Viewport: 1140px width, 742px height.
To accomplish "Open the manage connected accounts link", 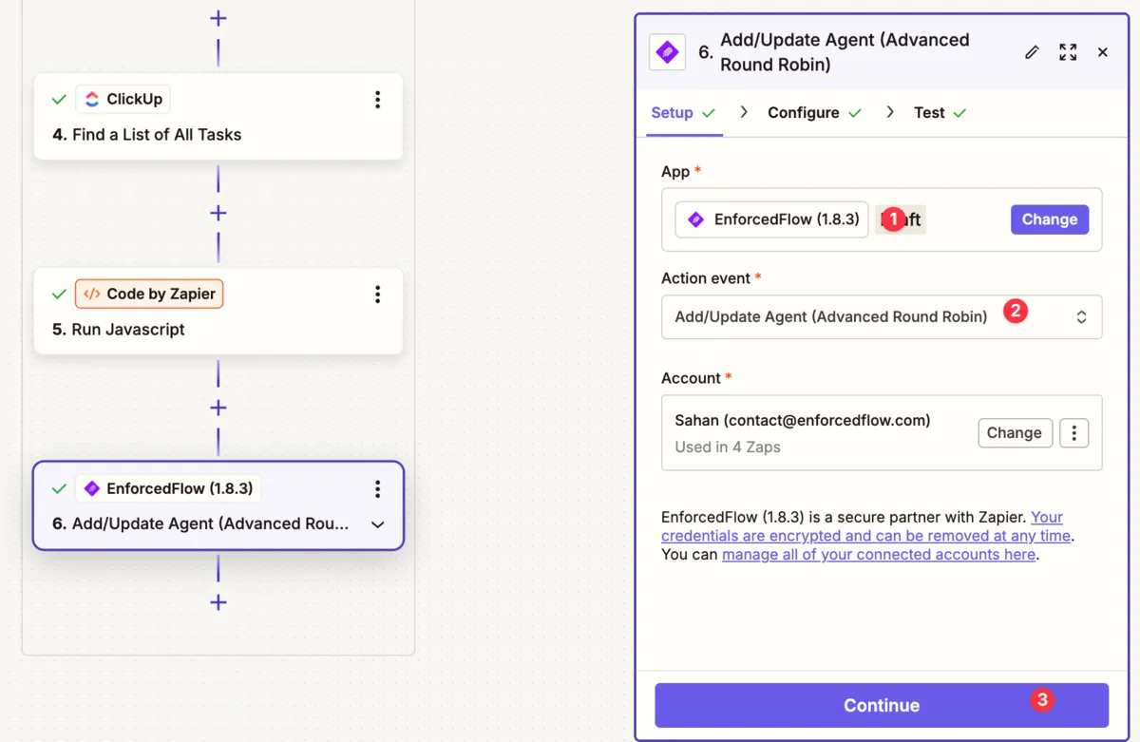I will (x=877, y=554).
